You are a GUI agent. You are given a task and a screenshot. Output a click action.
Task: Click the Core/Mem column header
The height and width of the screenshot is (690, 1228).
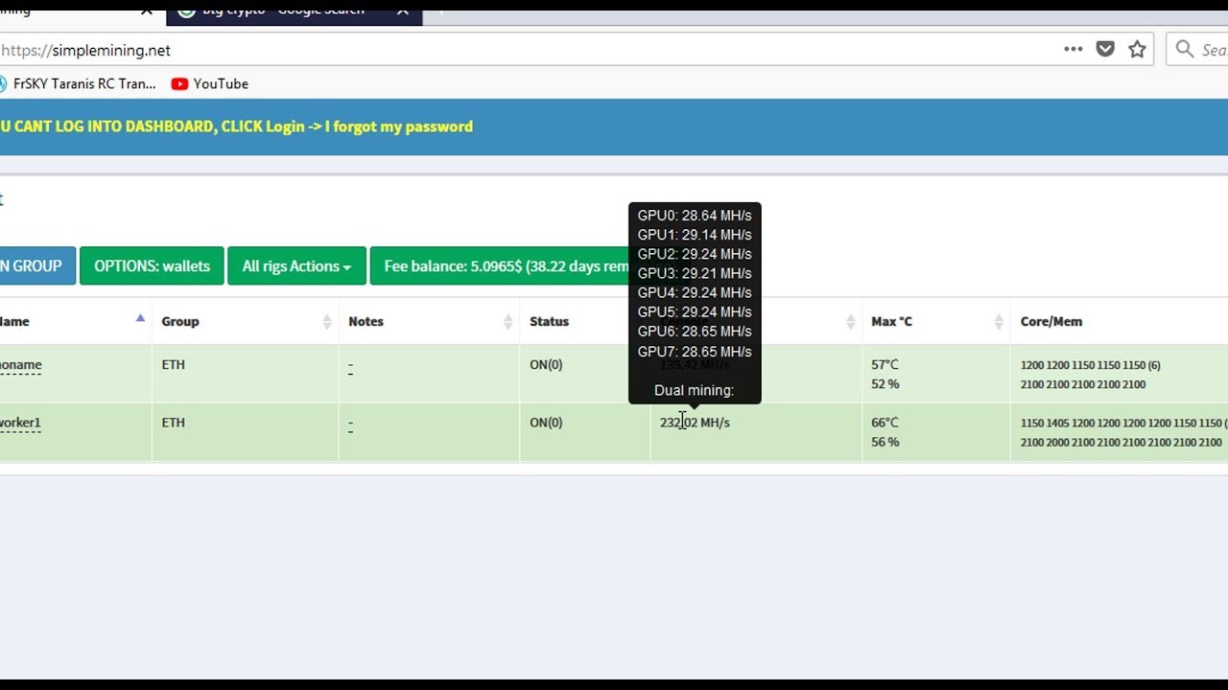pos(1051,322)
